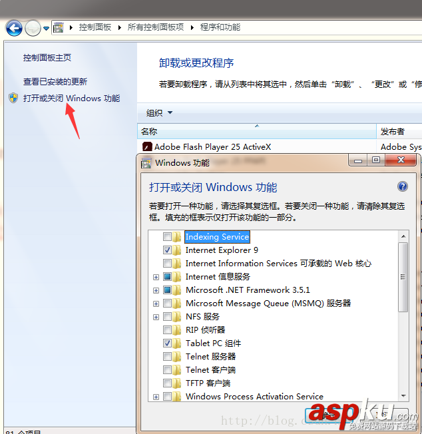Screen dimensions: 422x434
Task: Select 程序和功能 breadcrumb
Action: pos(220,27)
